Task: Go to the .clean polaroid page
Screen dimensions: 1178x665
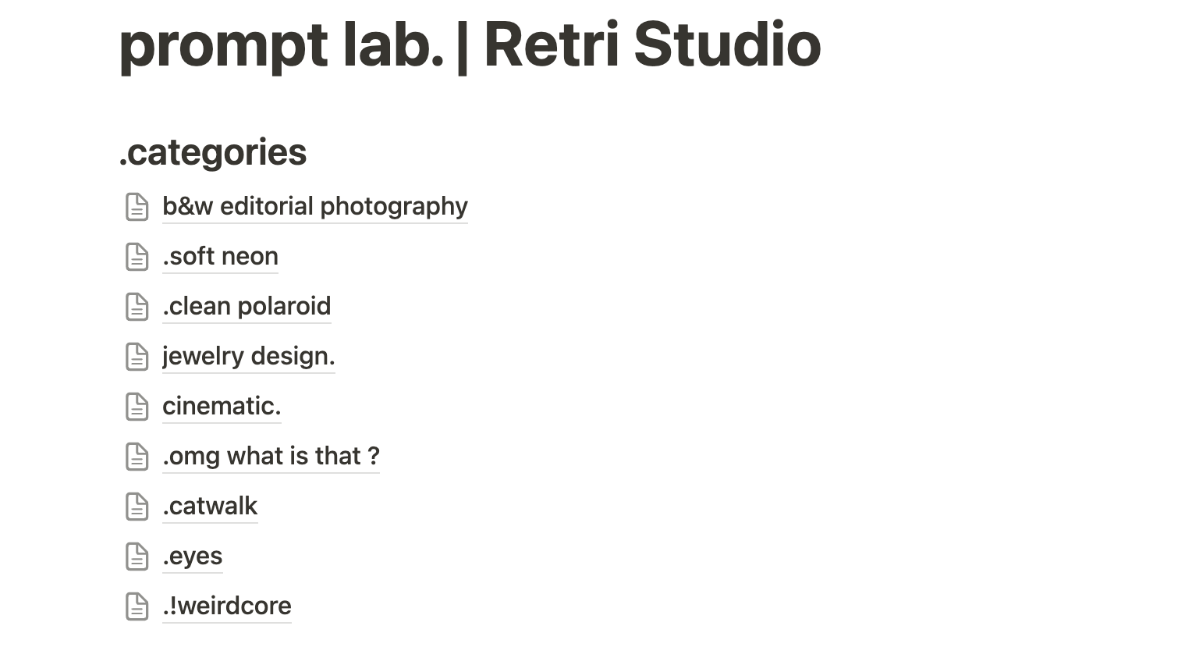Action: [247, 306]
